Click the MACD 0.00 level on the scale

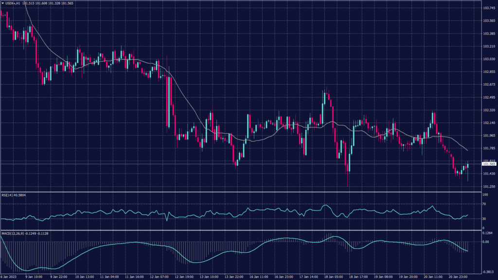tap(486, 242)
